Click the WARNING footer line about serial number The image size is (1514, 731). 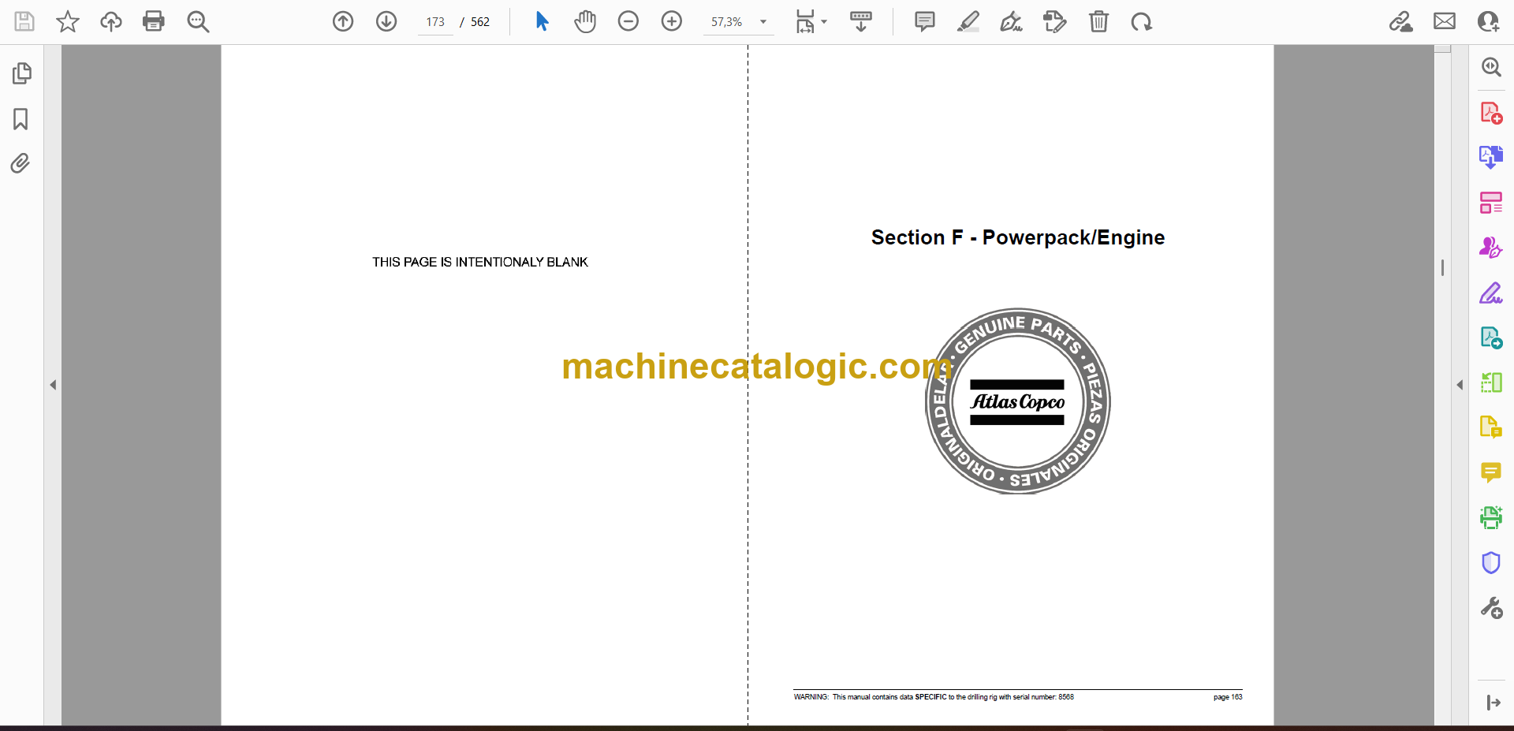(x=934, y=697)
